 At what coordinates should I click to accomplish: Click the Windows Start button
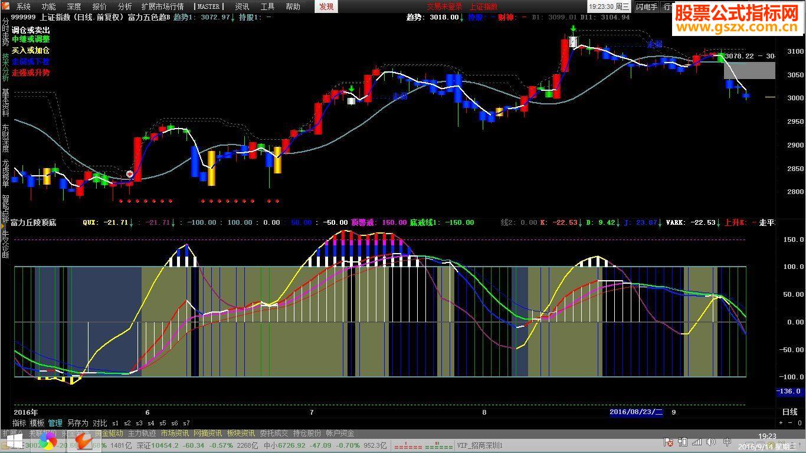click(14, 441)
